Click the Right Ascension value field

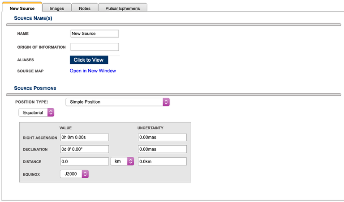click(84, 137)
